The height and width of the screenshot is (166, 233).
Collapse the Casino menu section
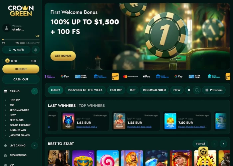[x=35, y=91]
